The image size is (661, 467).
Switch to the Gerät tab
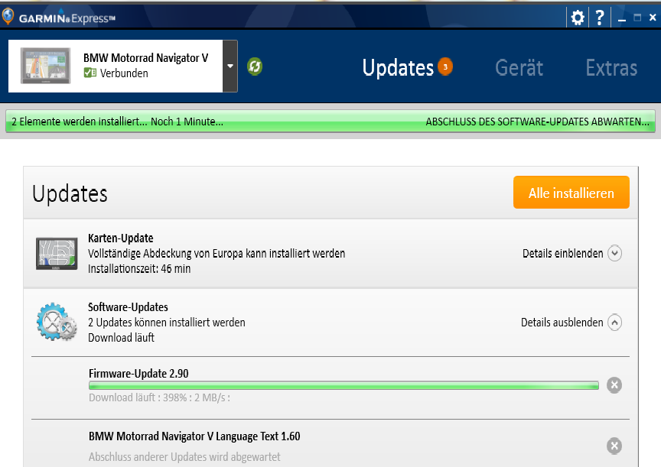point(519,67)
